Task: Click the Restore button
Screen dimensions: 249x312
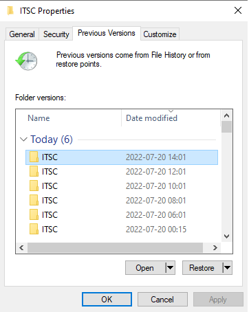Action: point(202,267)
